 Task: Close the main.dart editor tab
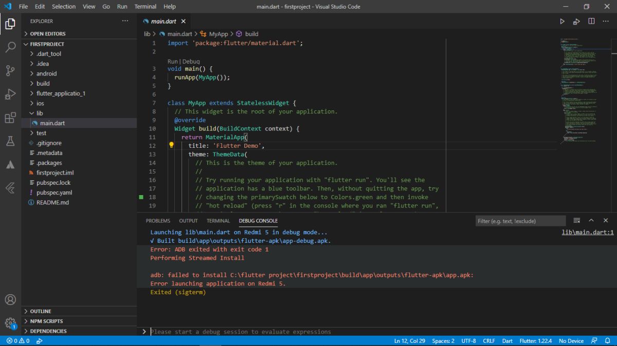184,21
